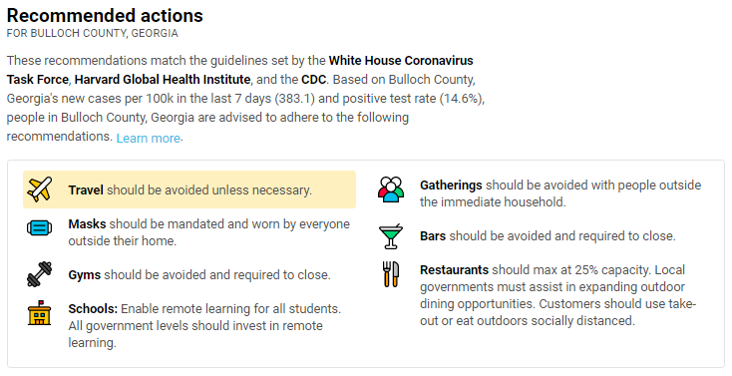
Task: Click the Gatherings recommendation text
Action: pos(560,193)
